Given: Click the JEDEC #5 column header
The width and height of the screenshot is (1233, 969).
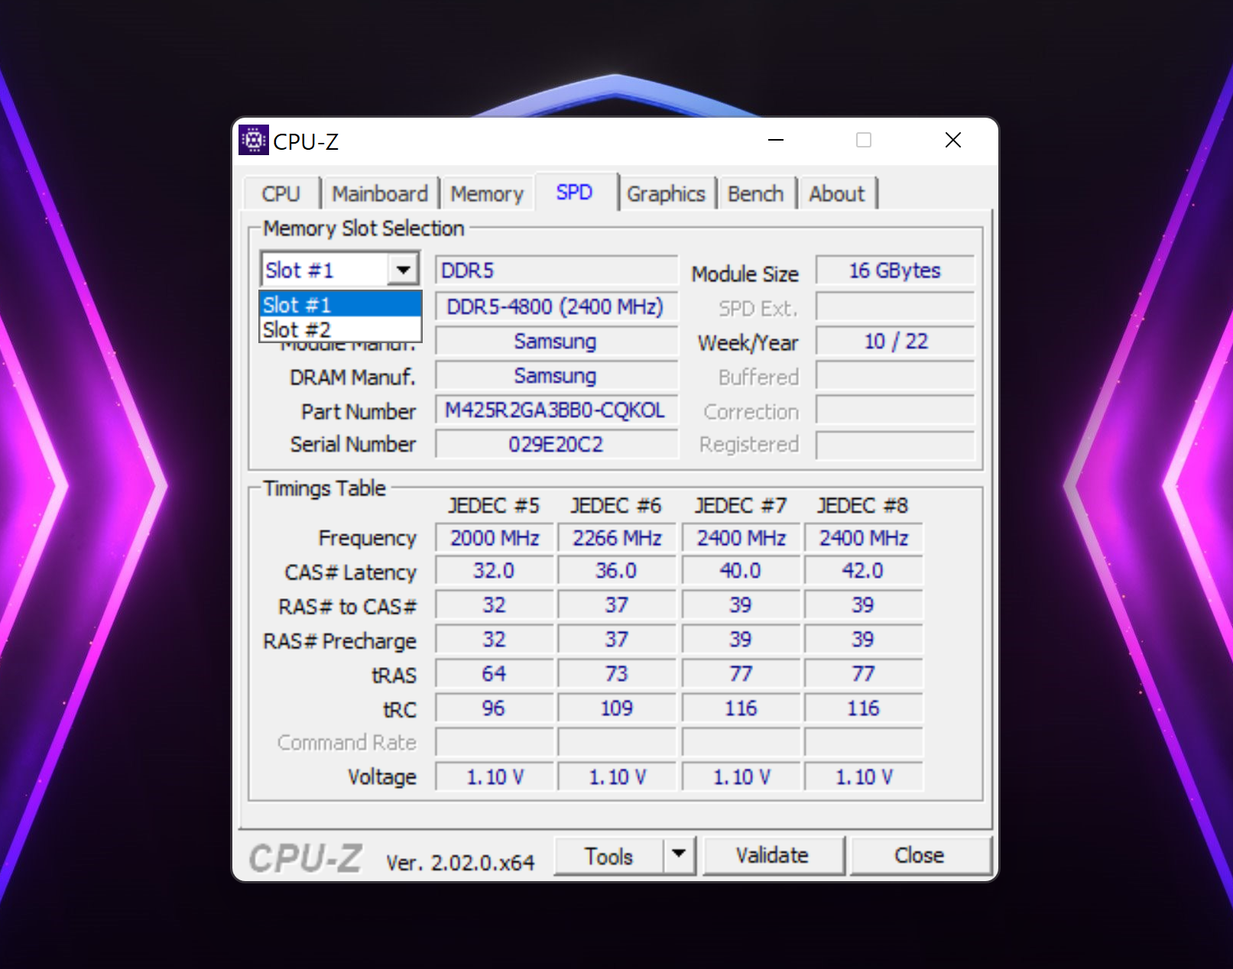Looking at the screenshot, I should click(x=494, y=506).
